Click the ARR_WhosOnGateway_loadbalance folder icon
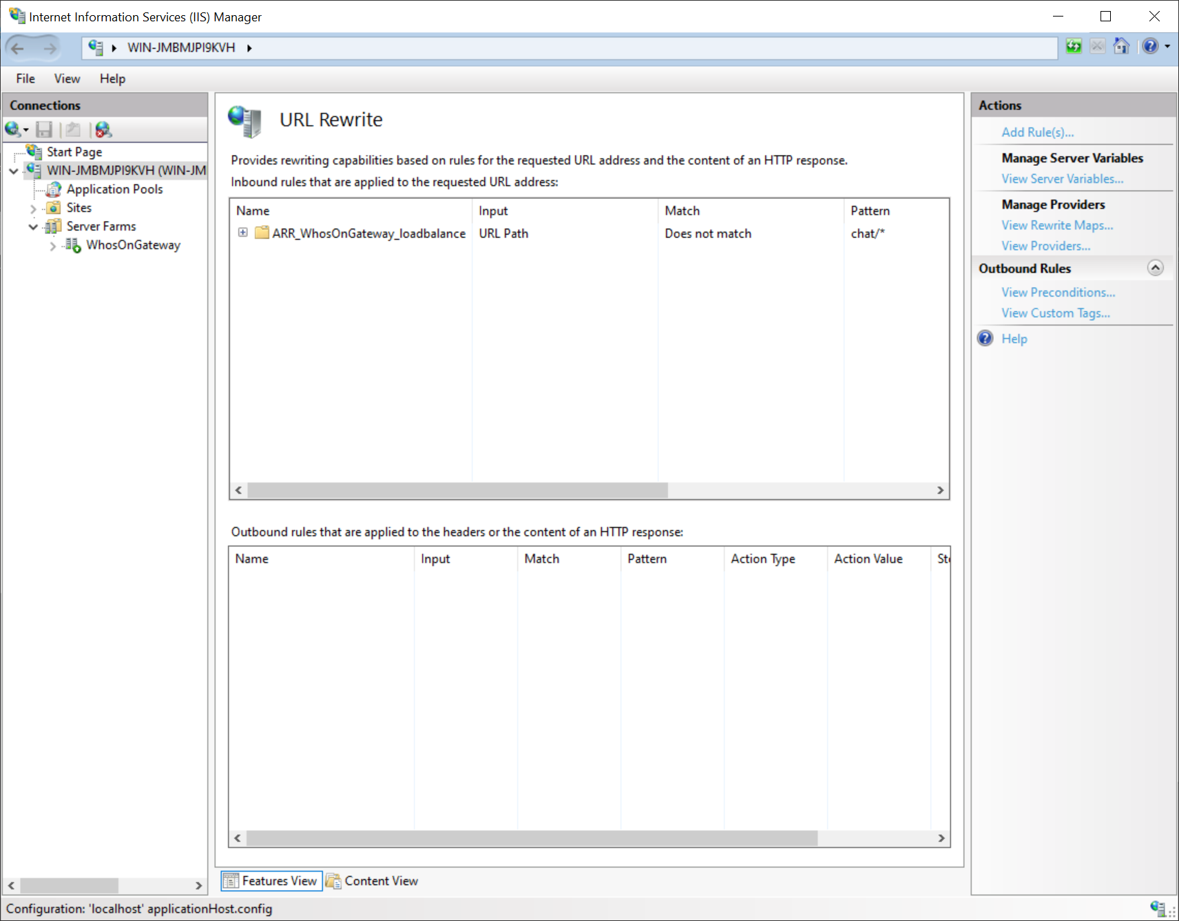 click(262, 233)
